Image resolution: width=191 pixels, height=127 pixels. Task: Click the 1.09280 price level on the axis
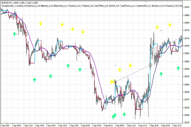[187, 115]
